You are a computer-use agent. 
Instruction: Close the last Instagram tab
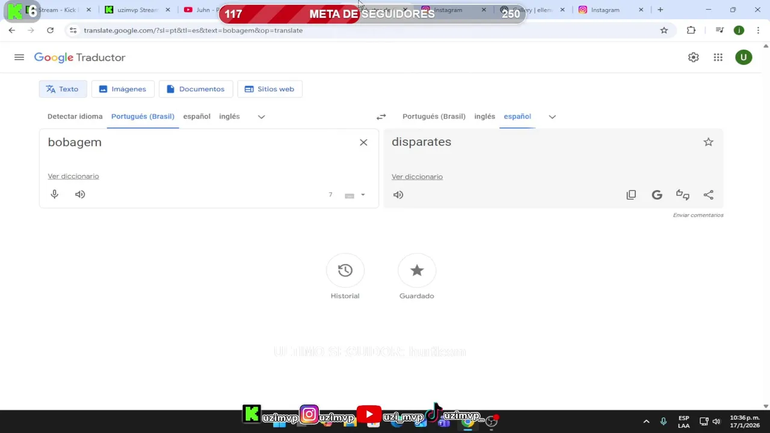pos(641,10)
